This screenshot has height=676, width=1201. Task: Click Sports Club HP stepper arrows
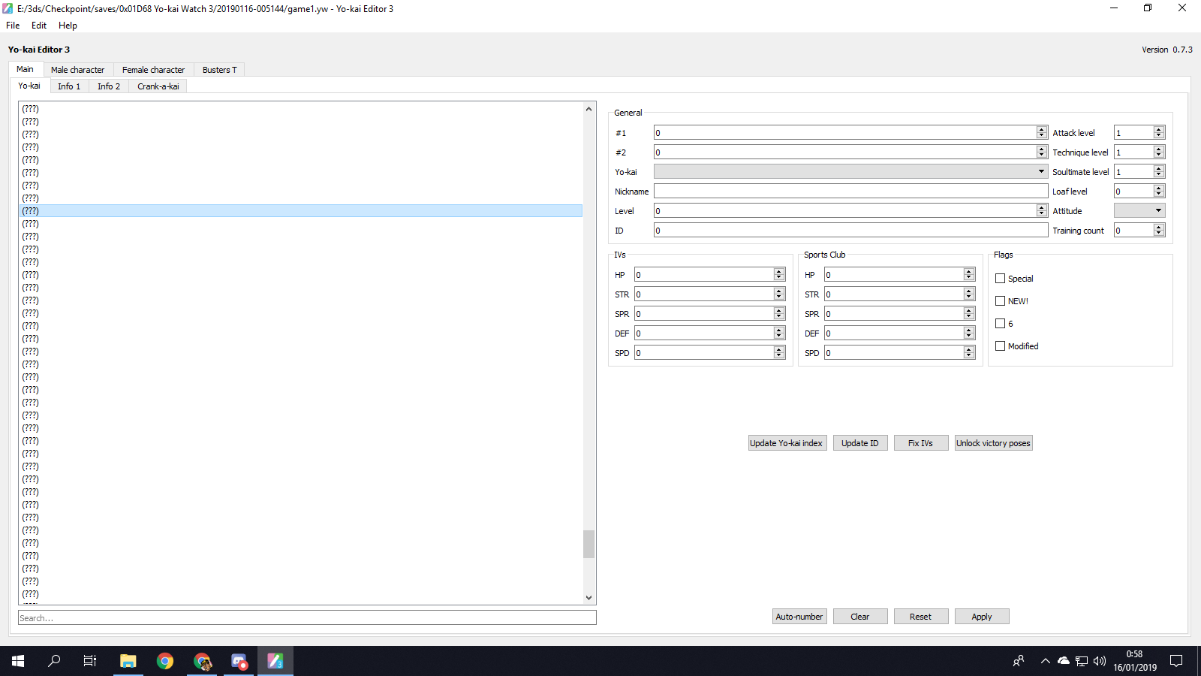(969, 274)
